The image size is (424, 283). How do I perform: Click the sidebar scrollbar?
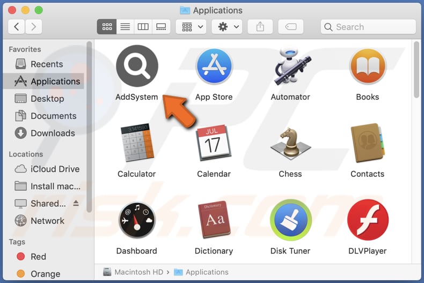point(89,127)
